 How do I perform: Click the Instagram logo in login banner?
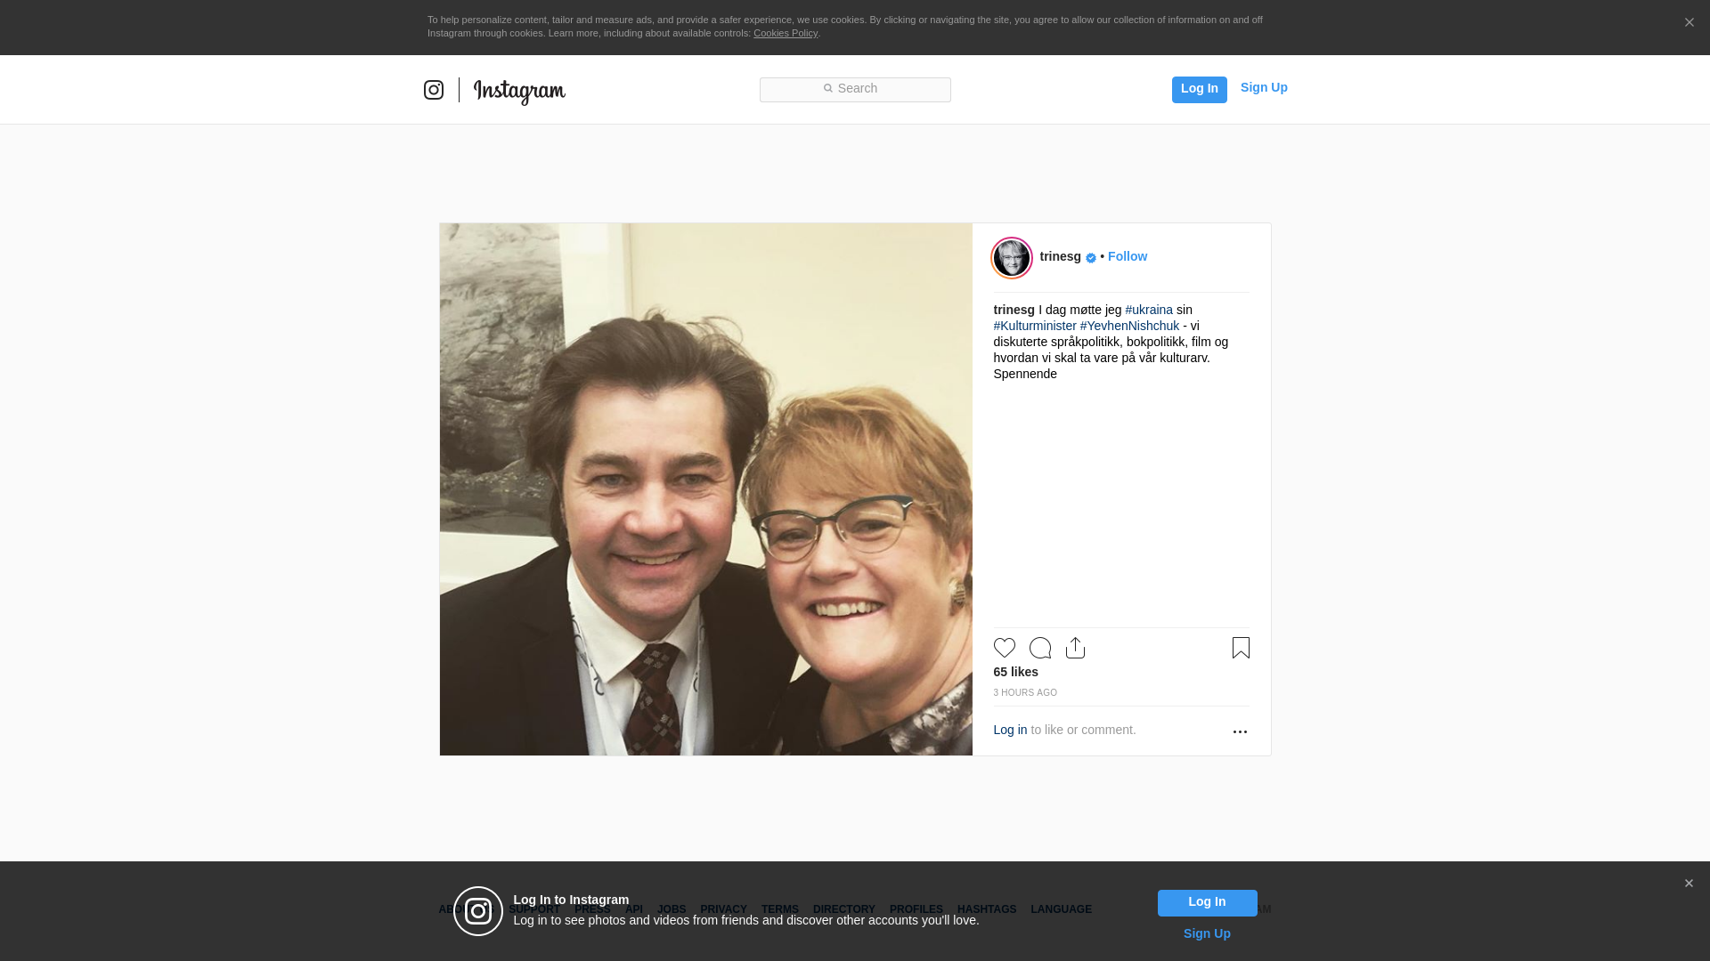tap(478, 911)
